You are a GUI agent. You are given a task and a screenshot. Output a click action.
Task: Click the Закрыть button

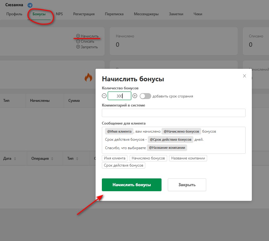[x=187, y=185]
